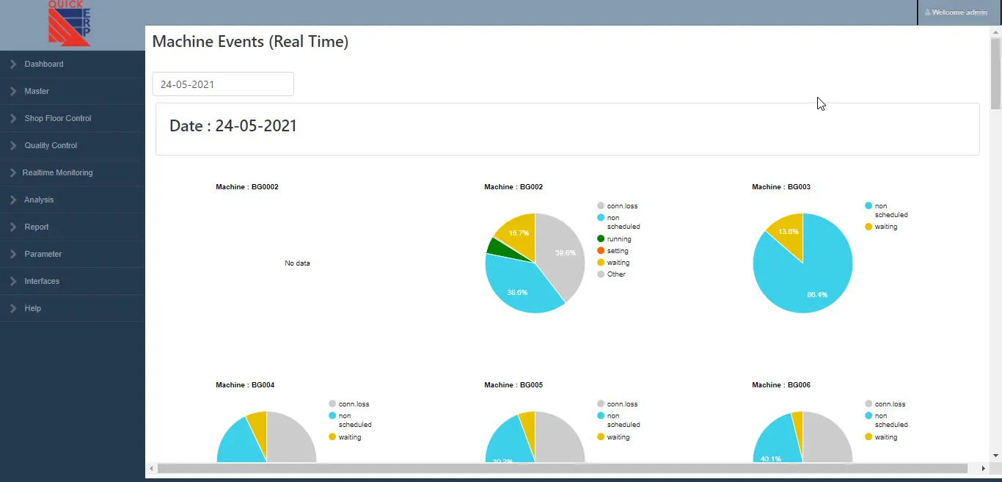This screenshot has width=1002, height=482.
Task: Click the vertical scrollbar thumb
Action: click(x=995, y=73)
